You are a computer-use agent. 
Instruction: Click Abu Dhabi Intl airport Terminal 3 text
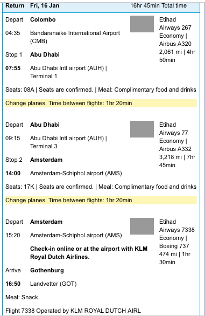click(x=68, y=142)
